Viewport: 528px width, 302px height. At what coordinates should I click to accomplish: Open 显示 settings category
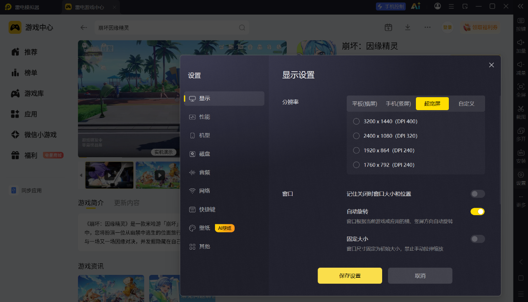pyautogui.click(x=224, y=98)
